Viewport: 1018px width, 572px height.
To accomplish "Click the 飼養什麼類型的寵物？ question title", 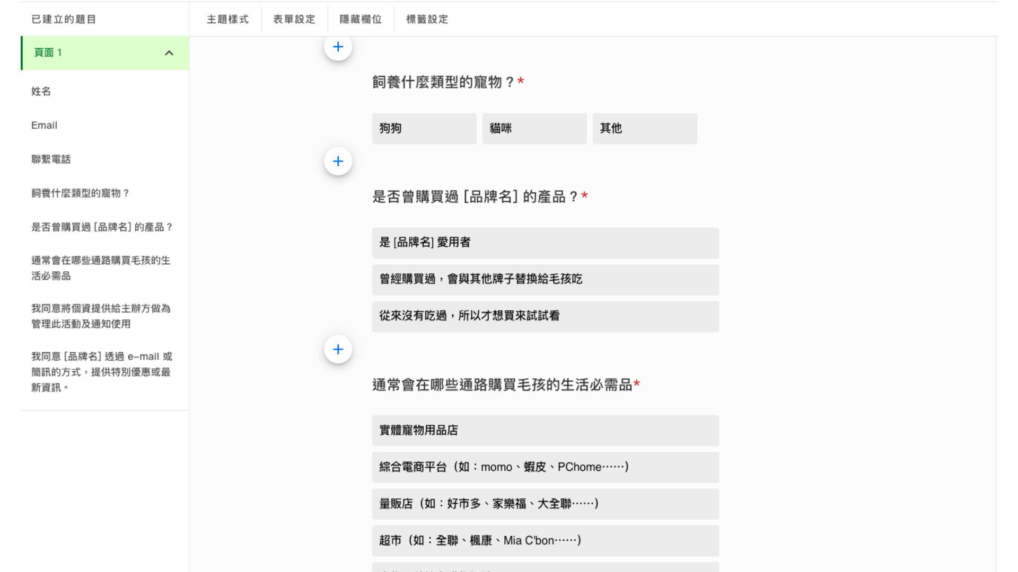I will 443,83.
